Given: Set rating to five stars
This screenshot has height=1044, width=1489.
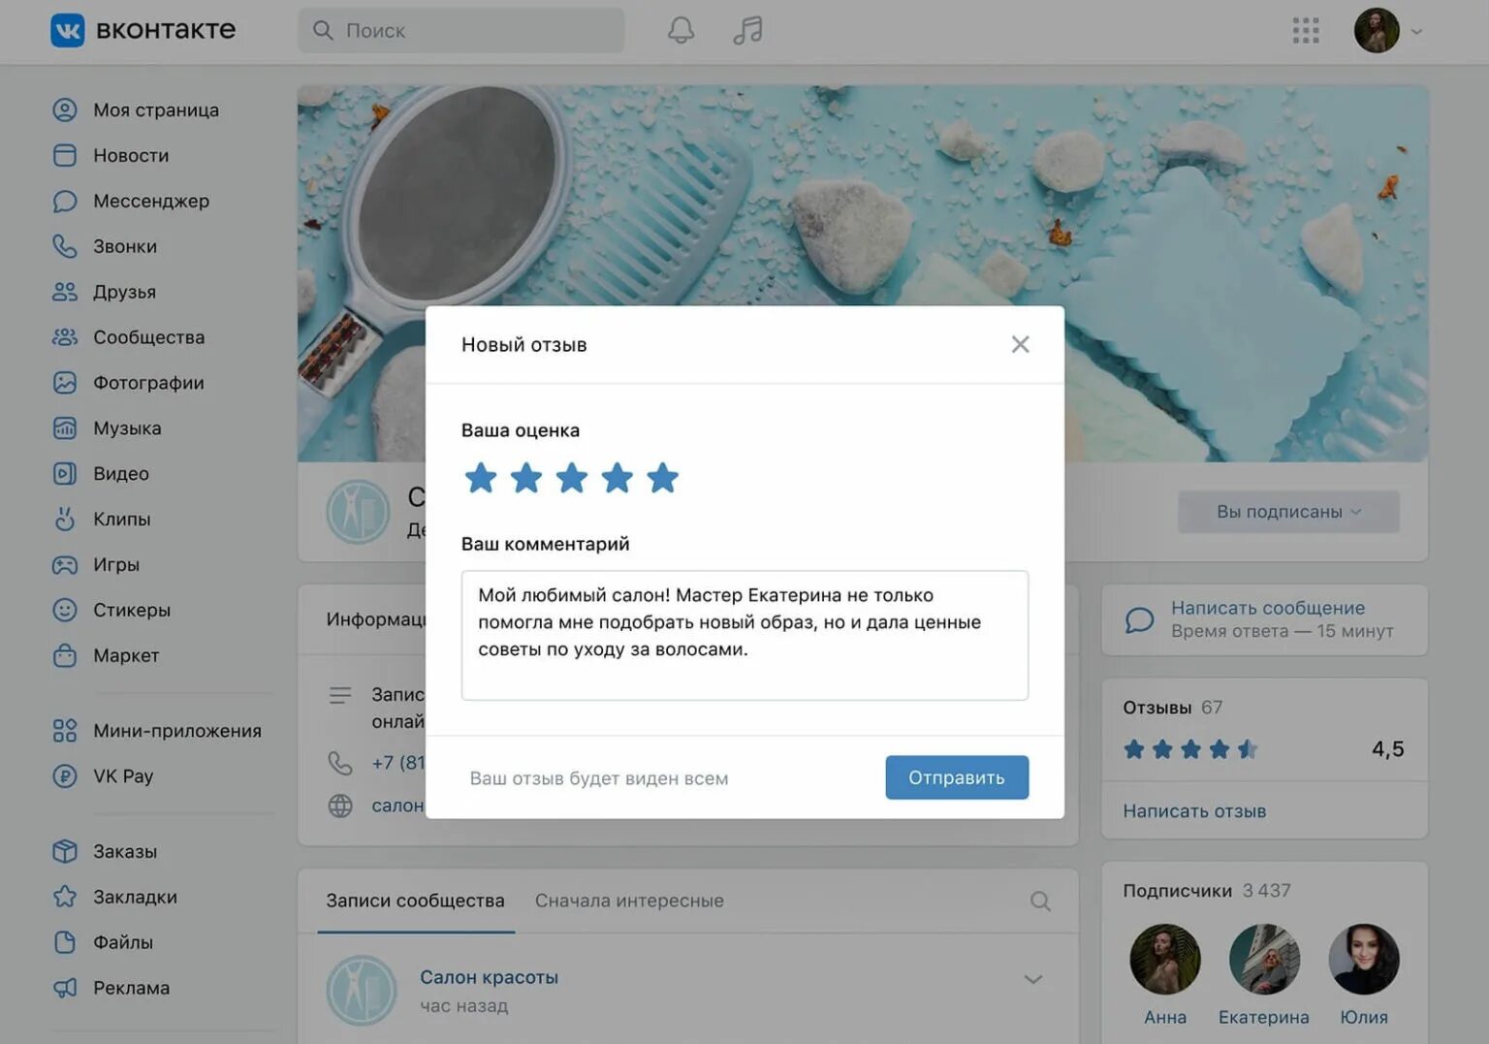Looking at the screenshot, I should [663, 478].
